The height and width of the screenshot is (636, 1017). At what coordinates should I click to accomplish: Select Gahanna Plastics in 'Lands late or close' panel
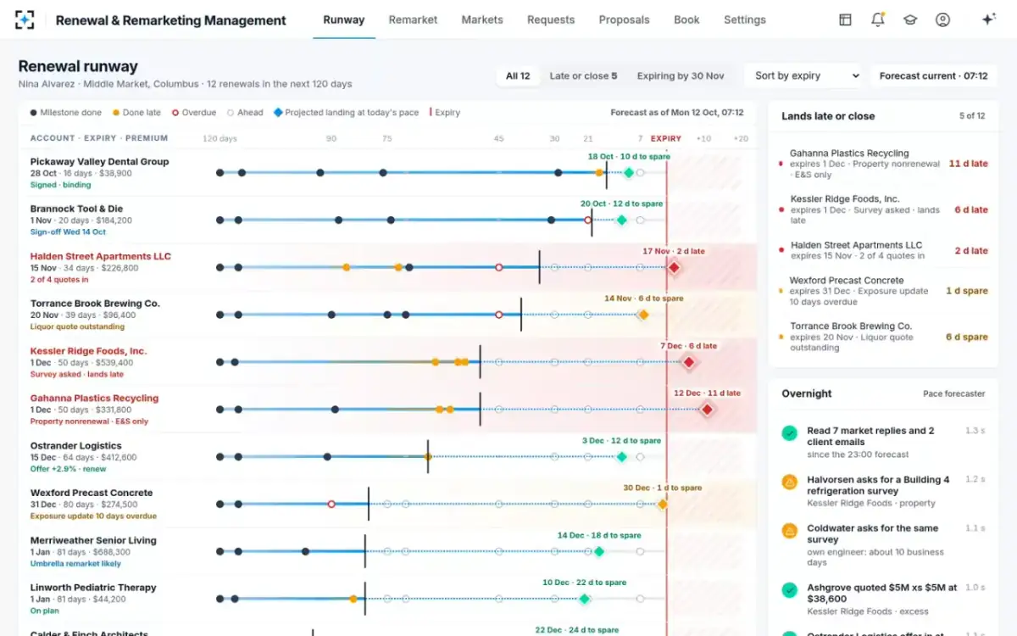[883, 164]
